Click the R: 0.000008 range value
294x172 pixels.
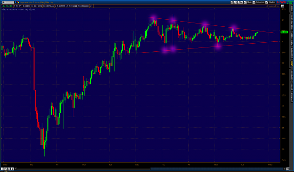point(83,6)
